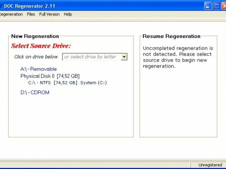Select the D:\ CDROM drive
This screenshot has width=226, height=169.
pyautogui.click(x=35, y=92)
